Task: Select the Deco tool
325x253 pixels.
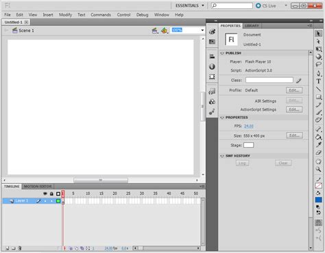Action: click(318, 120)
